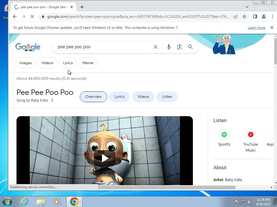Open the Action Center flag icon

point(237,202)
